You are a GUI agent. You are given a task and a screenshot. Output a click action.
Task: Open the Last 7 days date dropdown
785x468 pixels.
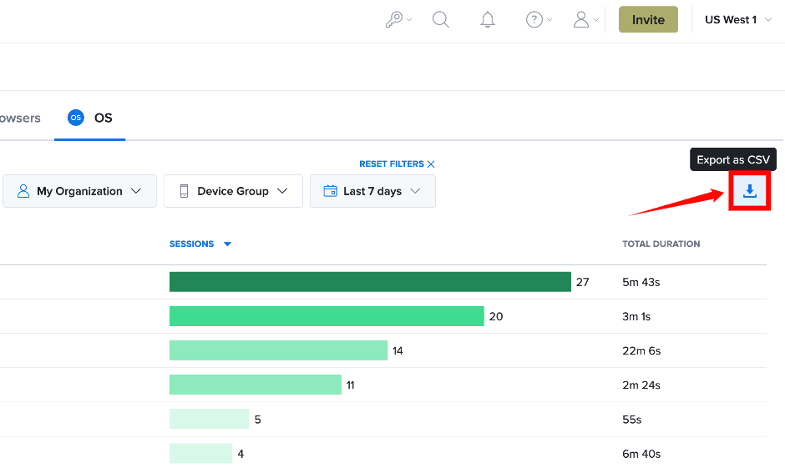[372, 191]
